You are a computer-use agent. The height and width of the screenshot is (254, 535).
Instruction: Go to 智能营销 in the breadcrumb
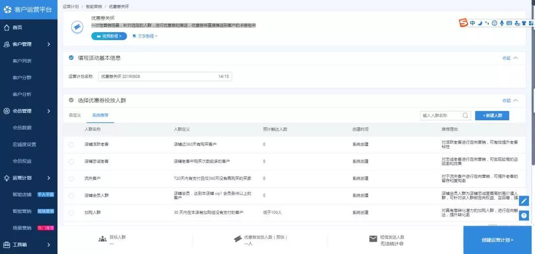coord(94,6)
